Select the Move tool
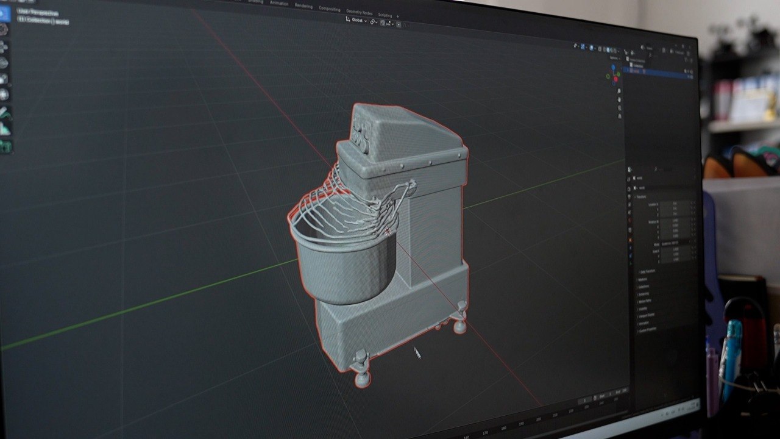 (3, 46)
